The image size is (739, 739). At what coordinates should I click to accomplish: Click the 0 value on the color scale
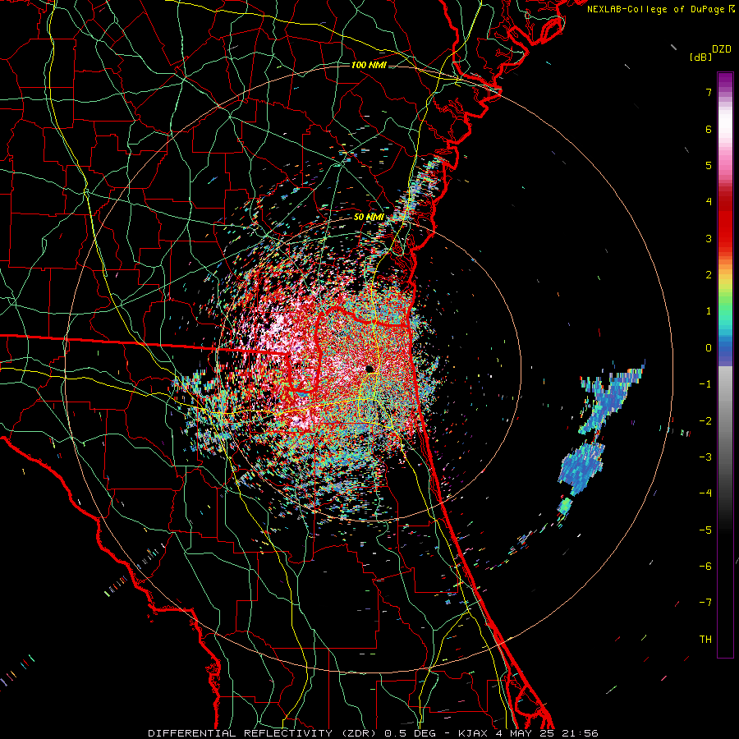(709, 348)
